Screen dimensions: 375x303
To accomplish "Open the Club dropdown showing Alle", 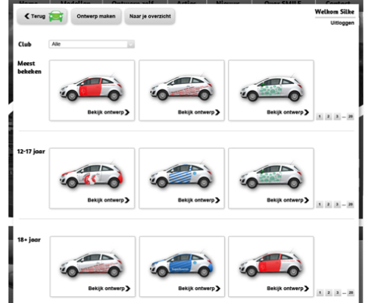I will (x=92, y=44).
